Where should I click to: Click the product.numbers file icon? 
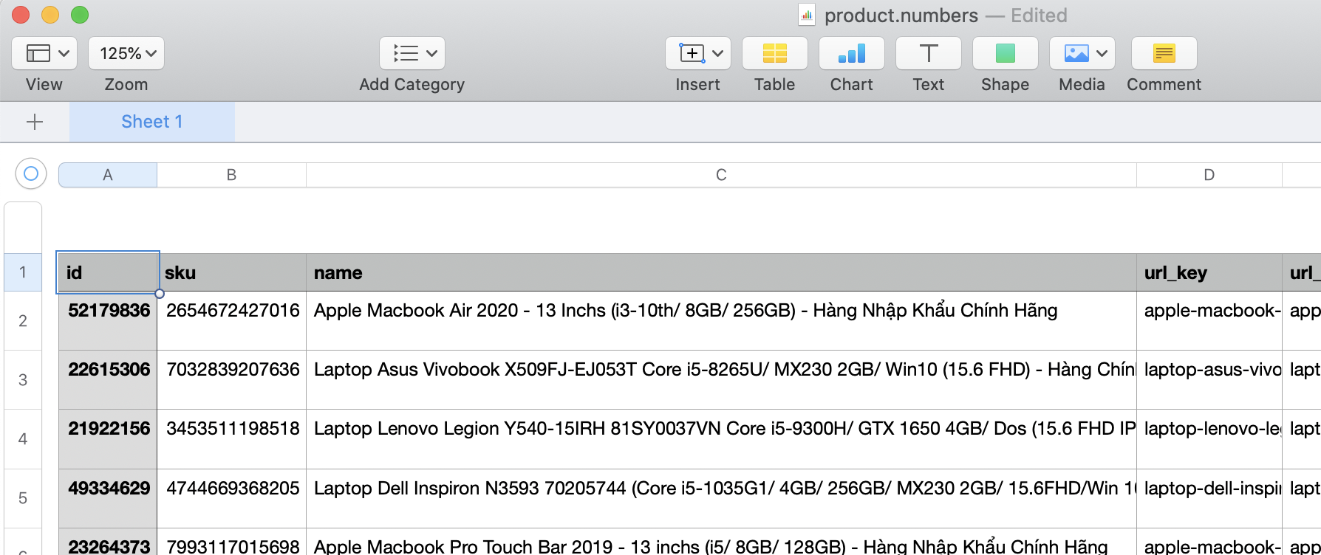(x=807, y=15)
